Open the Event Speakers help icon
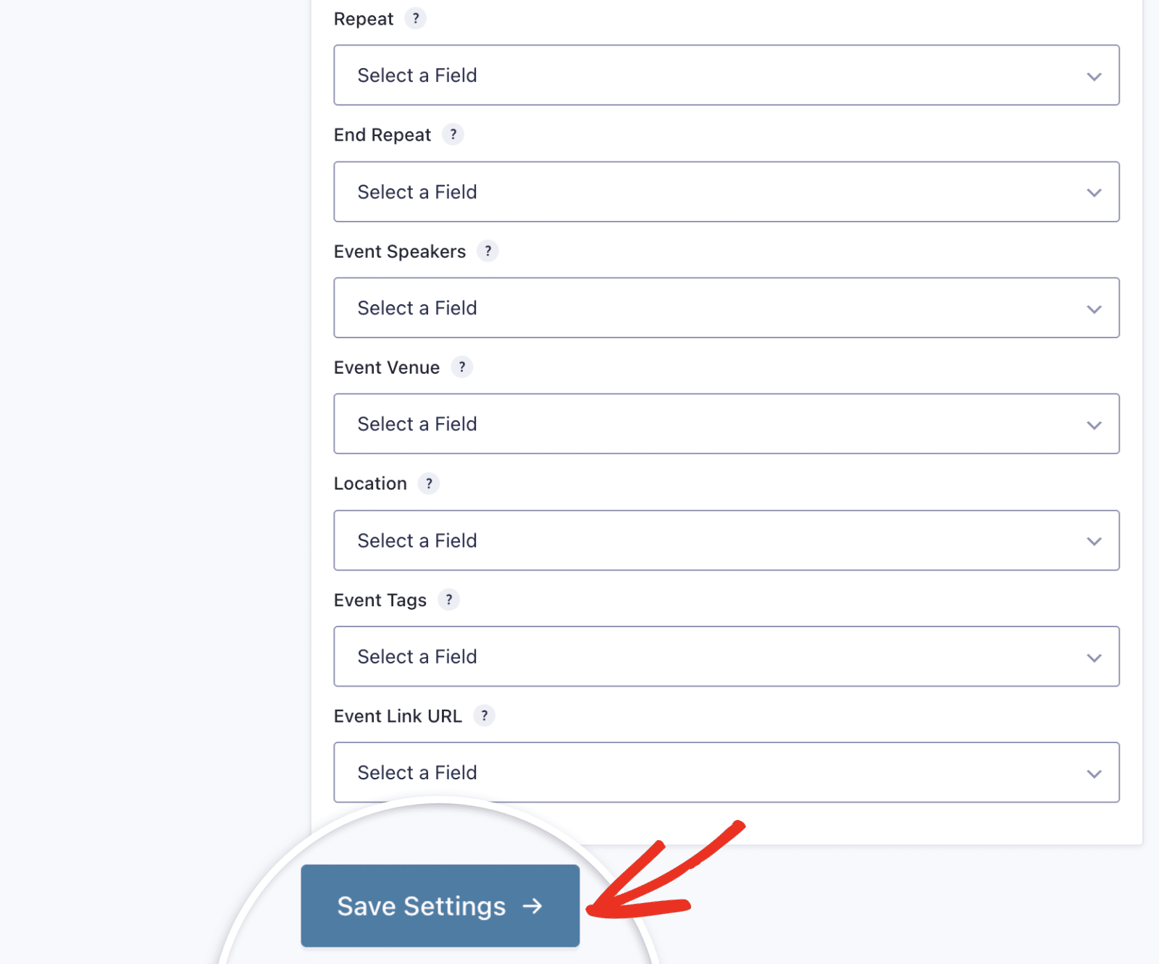 coord(488,251)
